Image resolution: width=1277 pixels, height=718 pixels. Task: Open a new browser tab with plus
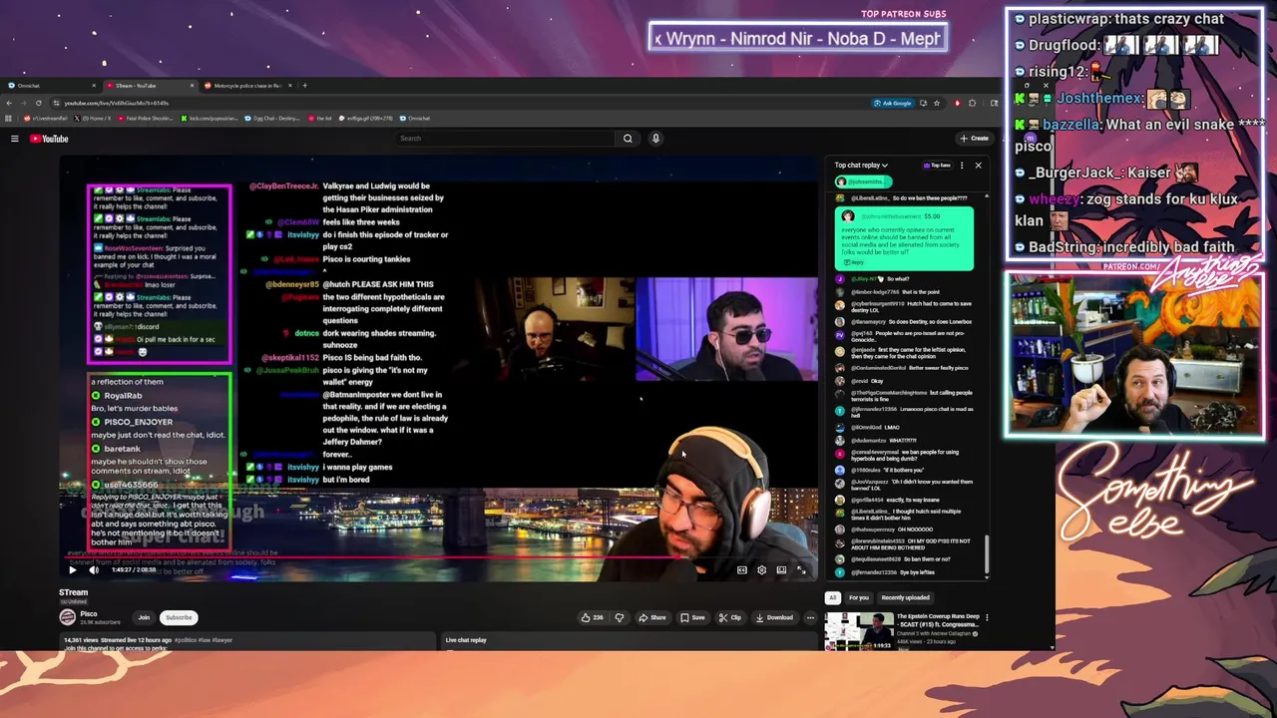(305, 86)
